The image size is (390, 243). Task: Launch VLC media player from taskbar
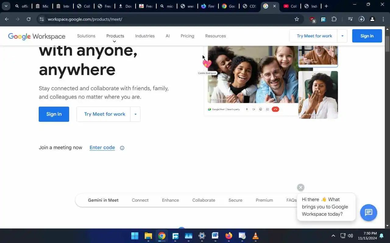tap(255, 236)
